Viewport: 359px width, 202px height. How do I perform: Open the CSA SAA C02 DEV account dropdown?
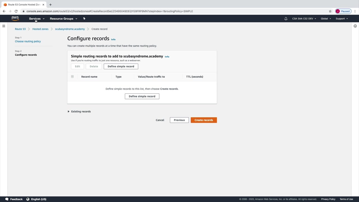(x=304, y=19)
